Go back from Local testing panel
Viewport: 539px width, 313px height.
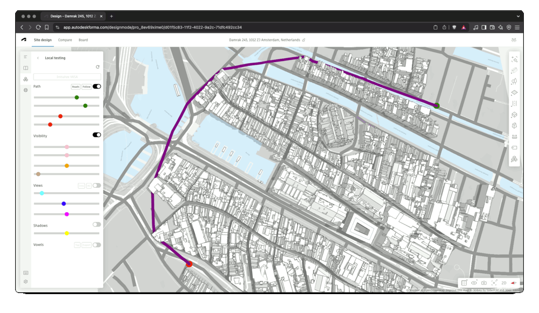pos(38,58)
